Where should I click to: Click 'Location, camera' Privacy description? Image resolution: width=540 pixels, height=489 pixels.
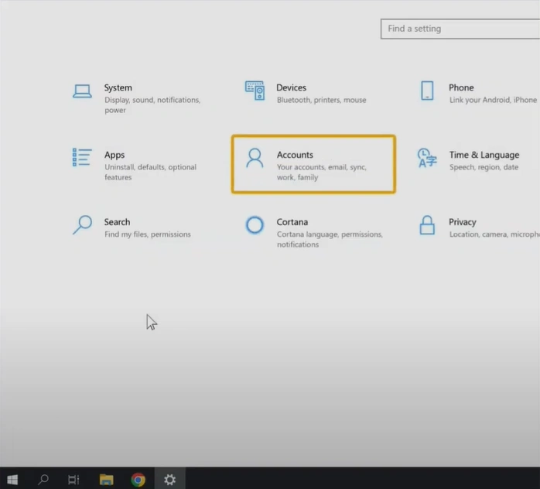[x=494, y=234]
